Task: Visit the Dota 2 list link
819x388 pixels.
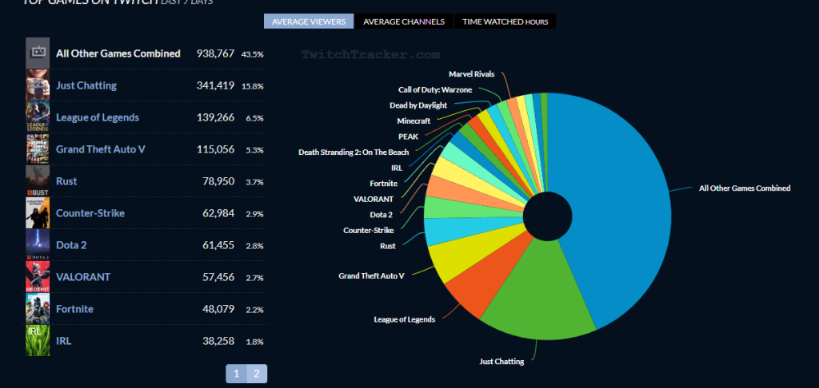Action: tap(71, 244)
